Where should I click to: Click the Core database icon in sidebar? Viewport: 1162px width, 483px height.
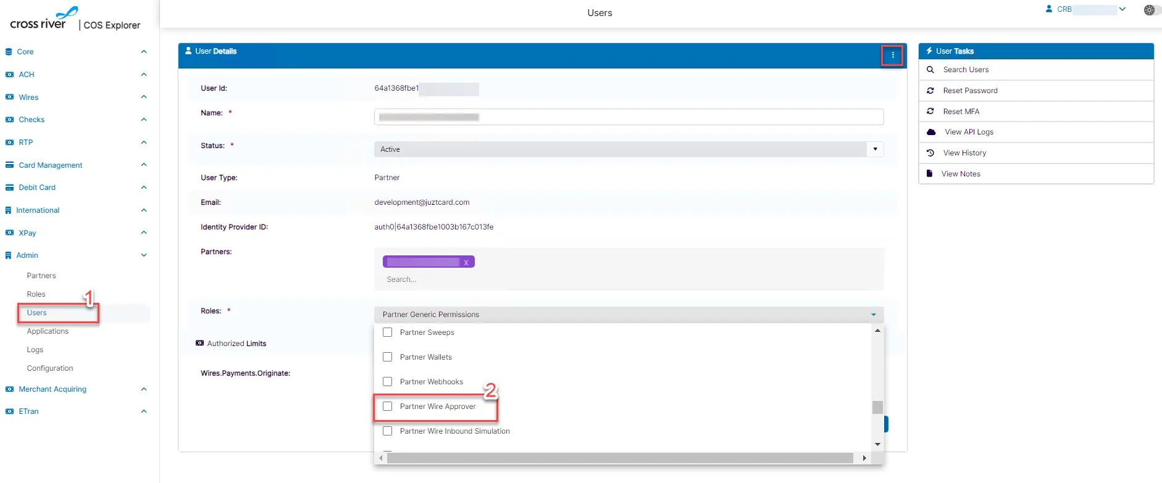click(x=9, y=52)
